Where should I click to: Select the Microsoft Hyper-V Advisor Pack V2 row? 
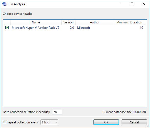click(74, 28)
